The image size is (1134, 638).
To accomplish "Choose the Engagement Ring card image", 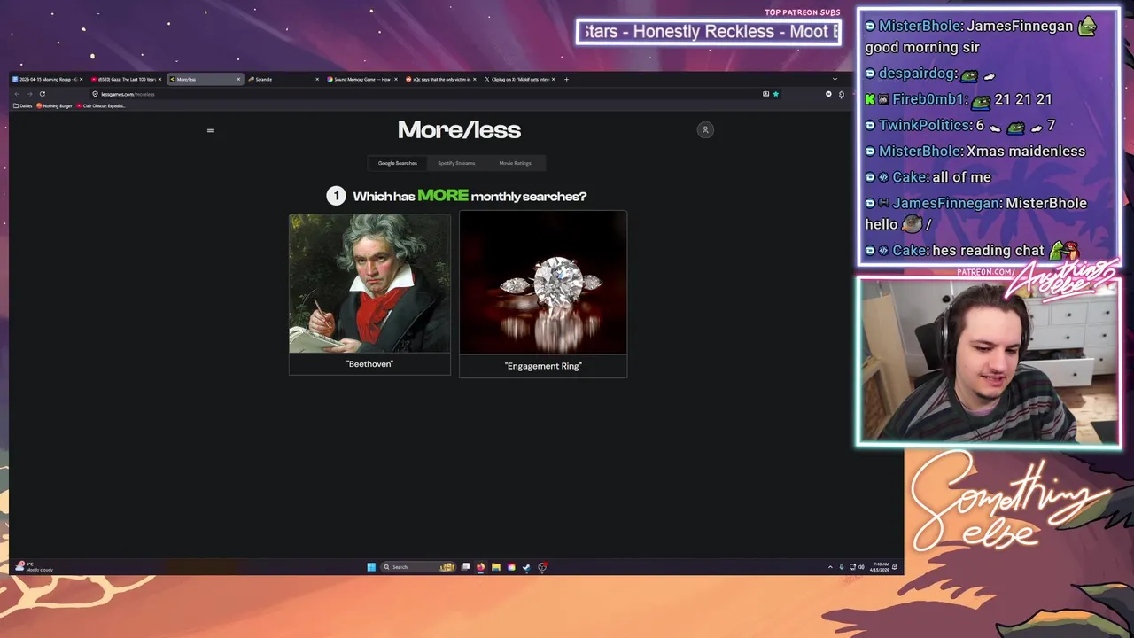I will coord(543,283).
